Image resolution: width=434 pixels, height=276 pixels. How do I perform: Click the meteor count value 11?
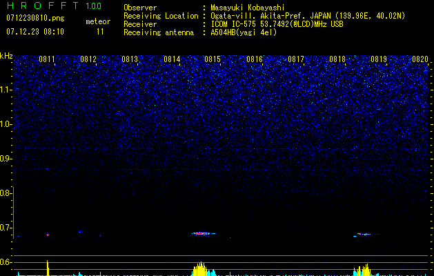click(100, 32)
